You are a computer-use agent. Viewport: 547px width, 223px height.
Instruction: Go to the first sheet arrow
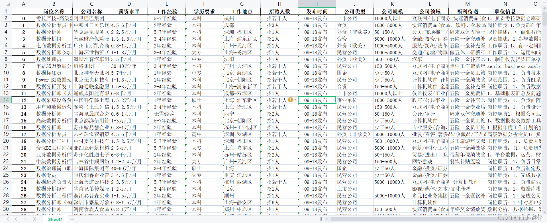point(7,219)
